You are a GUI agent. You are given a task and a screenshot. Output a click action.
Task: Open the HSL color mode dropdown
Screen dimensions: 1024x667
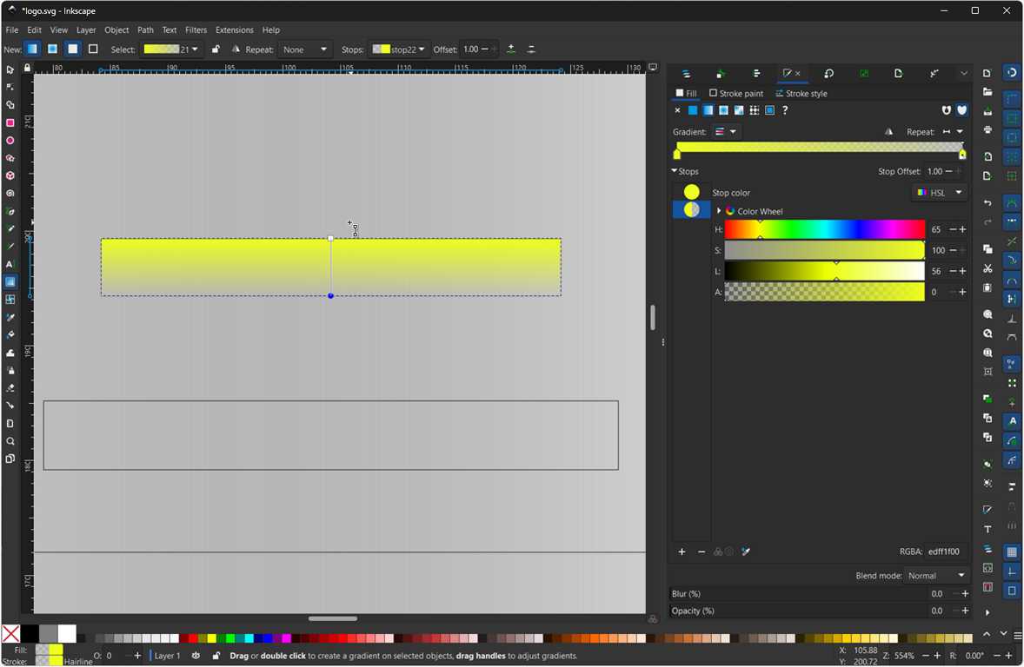939,193
